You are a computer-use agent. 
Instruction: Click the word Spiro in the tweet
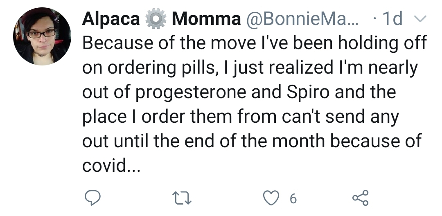click(308, 92)
